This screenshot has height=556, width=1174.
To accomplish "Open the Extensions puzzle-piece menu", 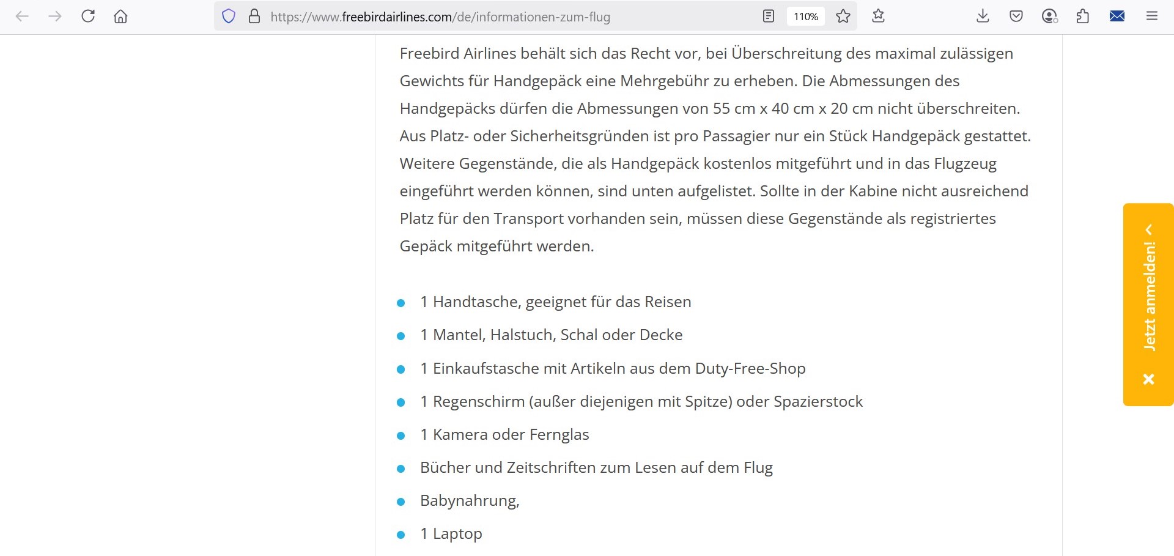I will tap(1083, 17).
